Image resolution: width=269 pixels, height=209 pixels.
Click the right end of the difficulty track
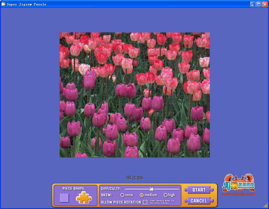[x=179, y=189]
